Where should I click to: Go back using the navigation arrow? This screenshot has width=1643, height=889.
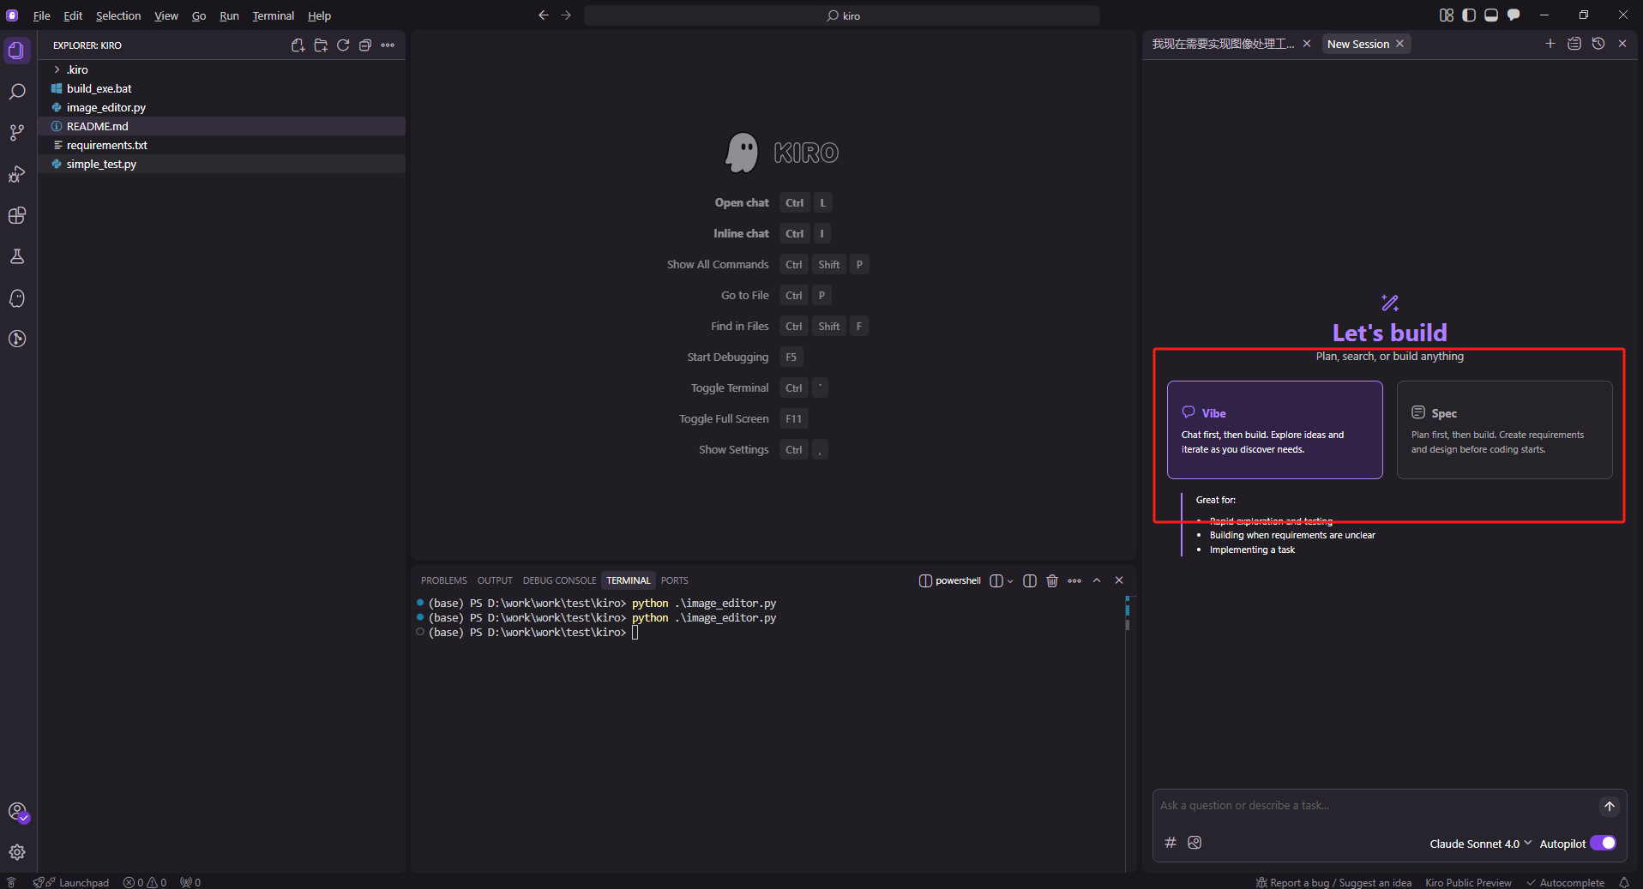coord(544,15)
